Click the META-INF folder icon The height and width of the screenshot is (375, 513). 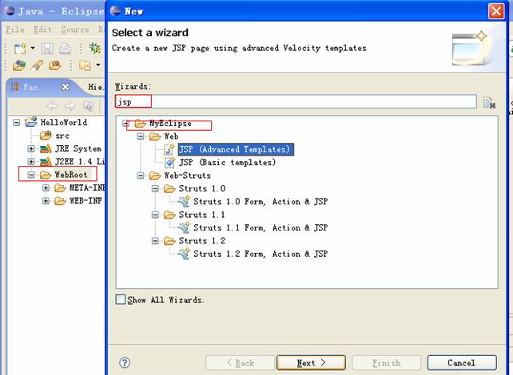60,187
